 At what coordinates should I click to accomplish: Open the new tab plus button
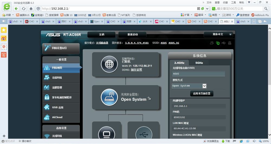[x=254, y=21]
